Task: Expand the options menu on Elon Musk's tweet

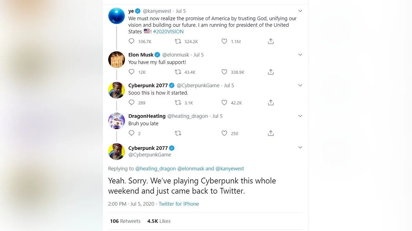Action: pos(300,55)
